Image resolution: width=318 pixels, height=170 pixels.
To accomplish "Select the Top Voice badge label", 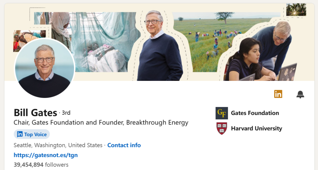I will tap(35, 134).
